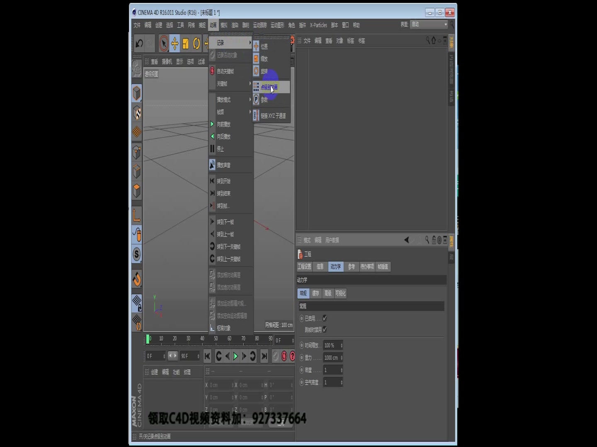Select the Move tool in the top toolbar
597x447 pixels.
pyautogui.click(x=175, y=43)
